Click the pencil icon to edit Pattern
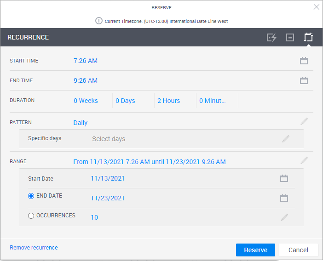323x261 pixels. click(x=304, y=122)
